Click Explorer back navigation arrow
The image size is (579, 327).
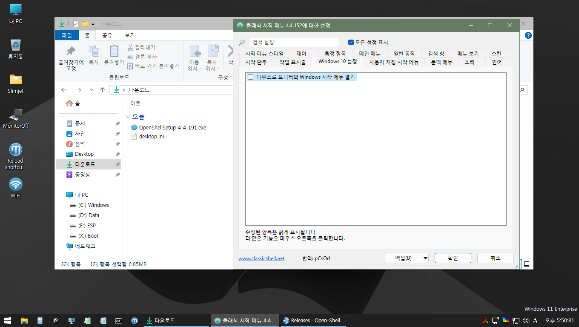(64, 90)
